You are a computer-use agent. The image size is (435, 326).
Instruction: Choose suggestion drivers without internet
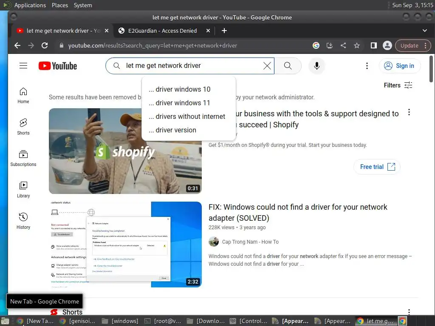coord(189,116)
